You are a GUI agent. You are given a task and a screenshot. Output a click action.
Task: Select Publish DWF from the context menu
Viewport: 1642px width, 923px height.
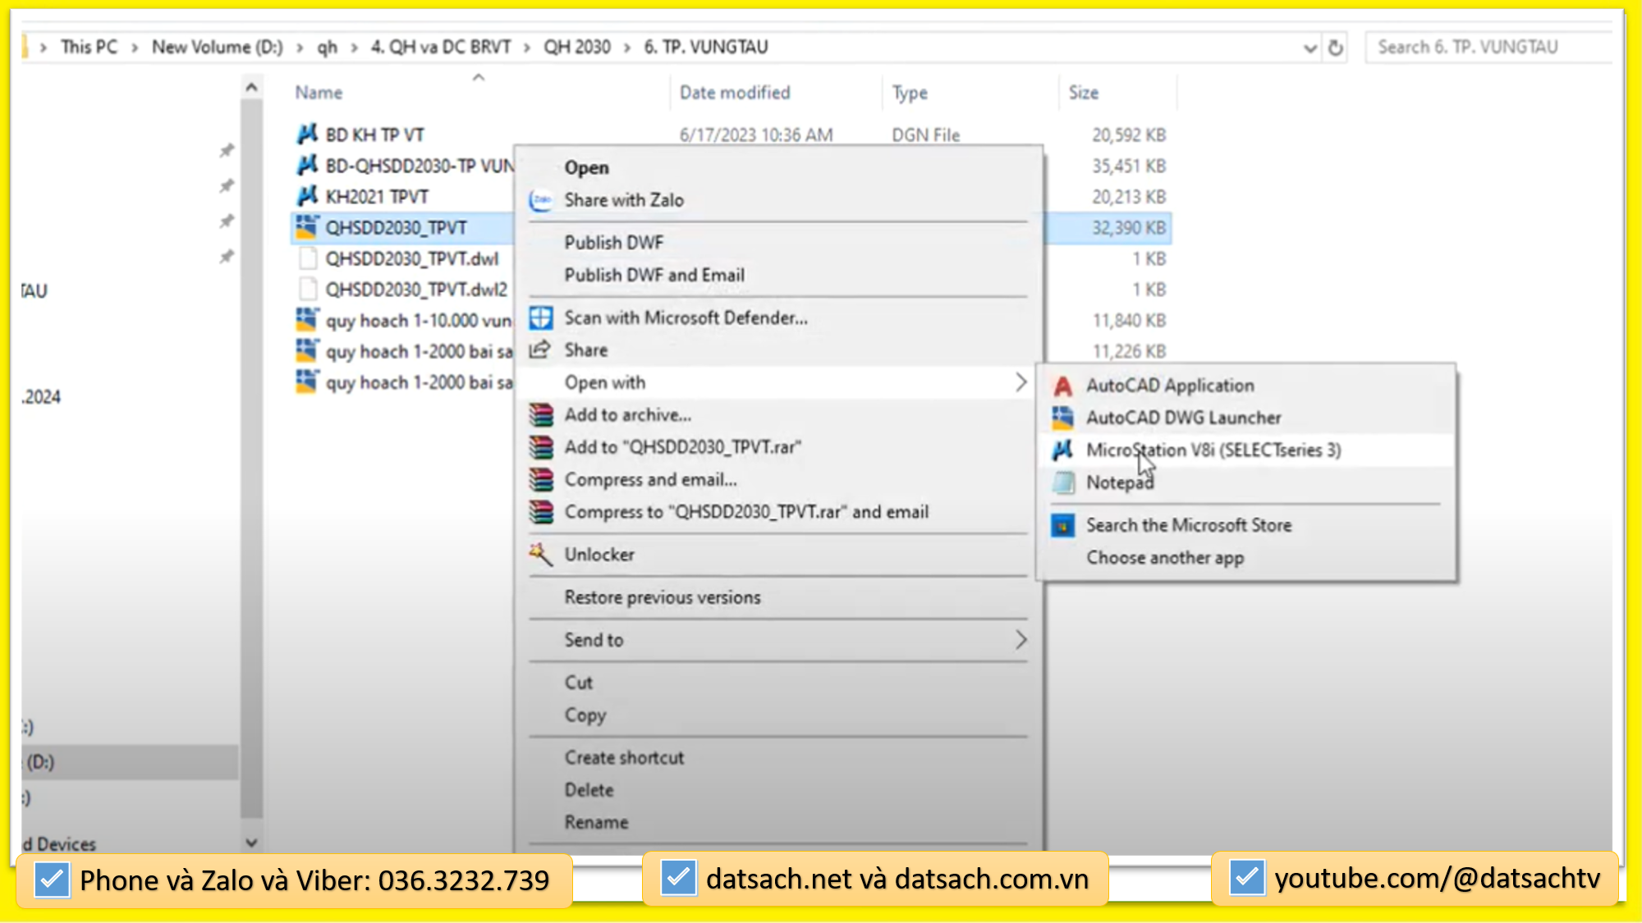coord(614,242)
